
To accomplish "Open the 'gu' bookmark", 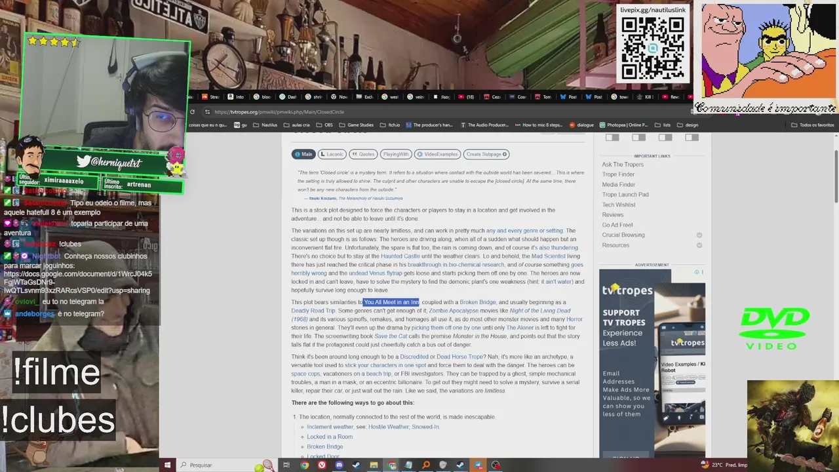I will 241,125.
